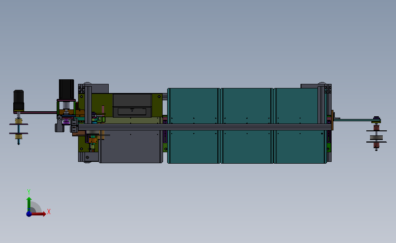Select the rightmost teal cover panel

pos(300,125)
